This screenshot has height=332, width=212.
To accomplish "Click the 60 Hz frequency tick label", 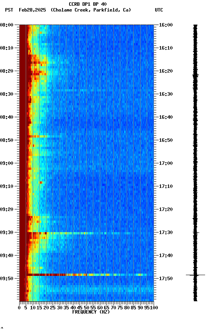I will pyautogui.click(x=100, y=308).
